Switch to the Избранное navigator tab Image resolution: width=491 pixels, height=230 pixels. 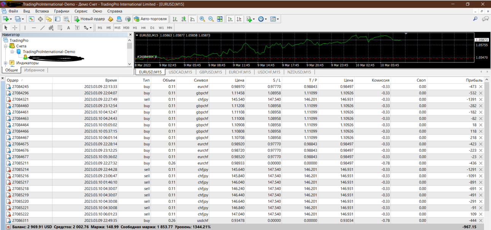point(34,70)
